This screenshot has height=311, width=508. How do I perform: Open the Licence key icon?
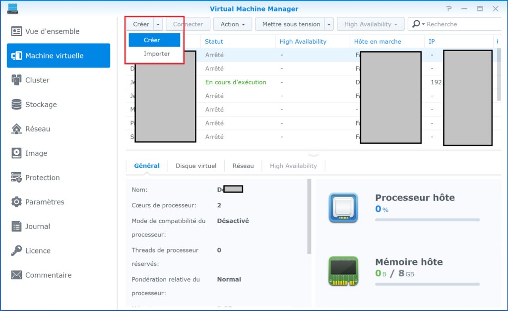pos(17,250)
